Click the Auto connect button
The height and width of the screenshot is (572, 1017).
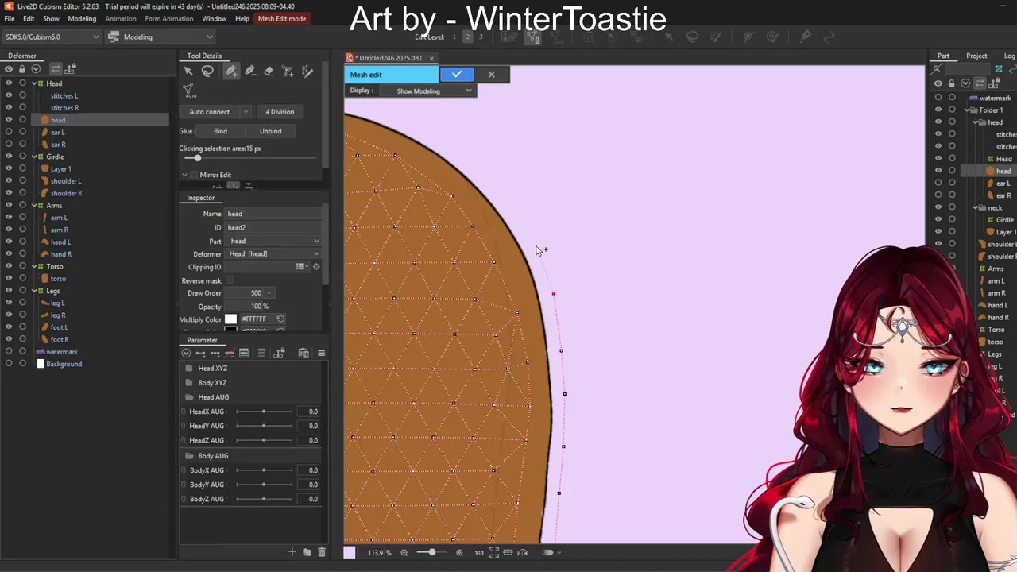(x=210, y=112)
